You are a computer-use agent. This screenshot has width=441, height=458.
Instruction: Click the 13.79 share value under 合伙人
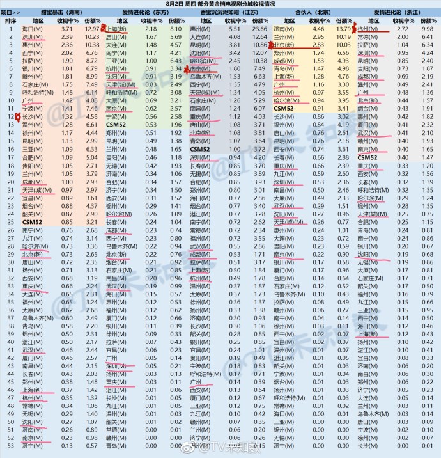coord(344,29)
